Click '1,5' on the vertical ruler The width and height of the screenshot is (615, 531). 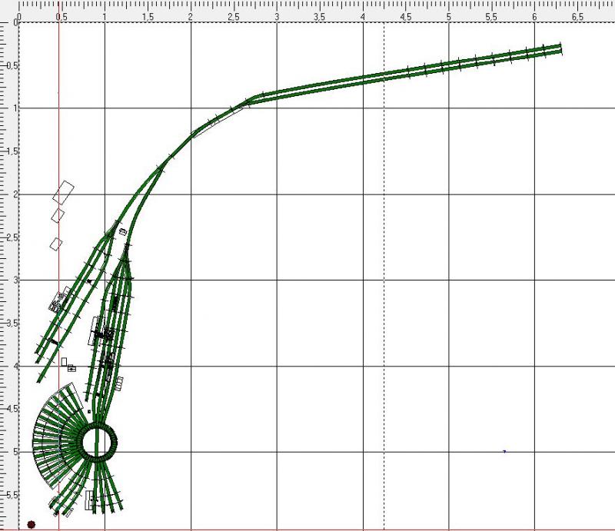pos(11,151)
